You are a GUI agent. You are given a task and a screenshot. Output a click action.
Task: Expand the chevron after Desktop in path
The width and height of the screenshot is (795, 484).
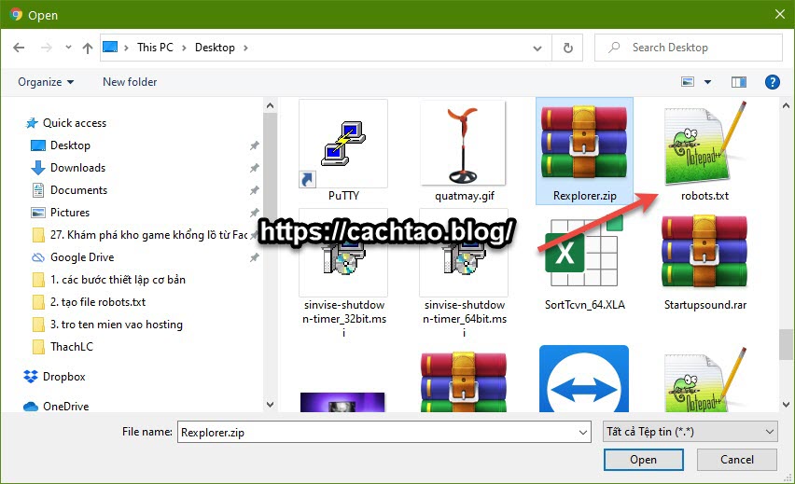(x=246, y=48)
